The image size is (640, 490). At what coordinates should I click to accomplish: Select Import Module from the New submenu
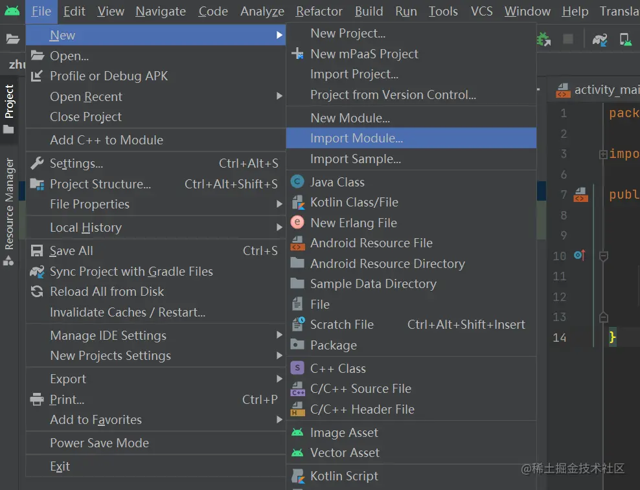tap(356, 138)
